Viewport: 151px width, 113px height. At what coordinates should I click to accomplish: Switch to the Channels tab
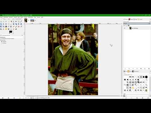[x=131, y=19]
